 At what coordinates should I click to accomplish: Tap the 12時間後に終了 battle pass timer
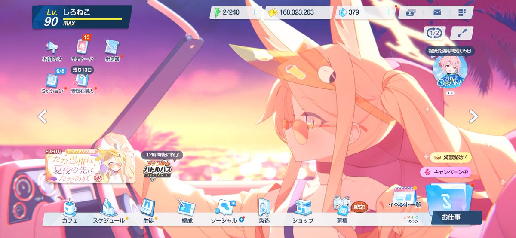(x=163, y=155)
